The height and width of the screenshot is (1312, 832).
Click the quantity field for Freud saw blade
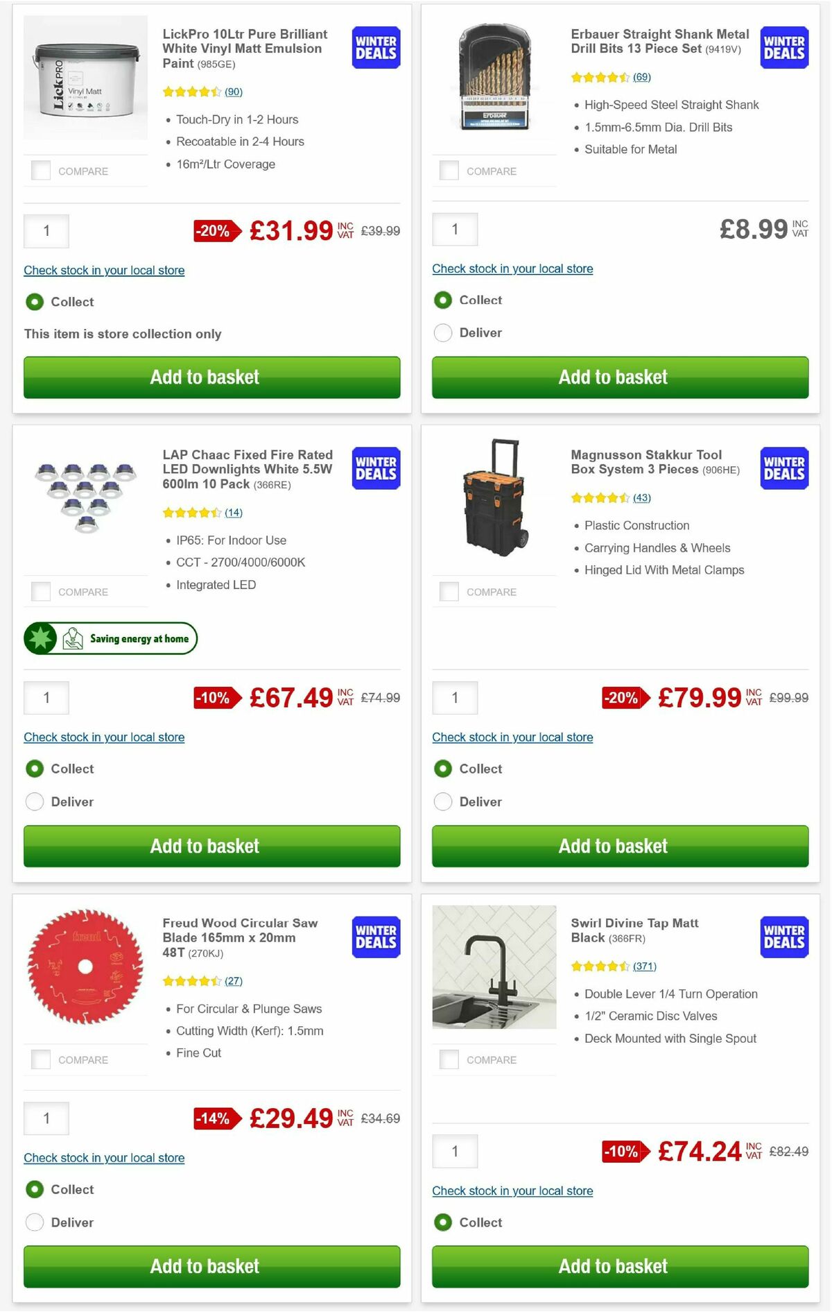[x=46, y=1118]
